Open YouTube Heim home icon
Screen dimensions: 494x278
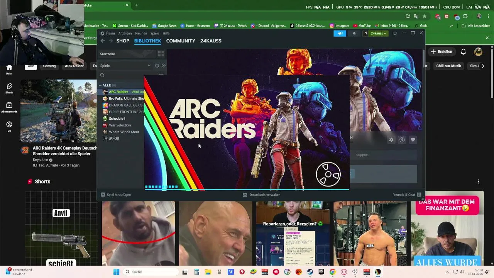9,69
